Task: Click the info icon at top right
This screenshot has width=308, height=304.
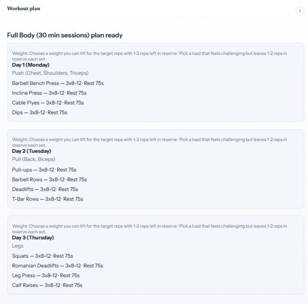Action: click(300, 11)
